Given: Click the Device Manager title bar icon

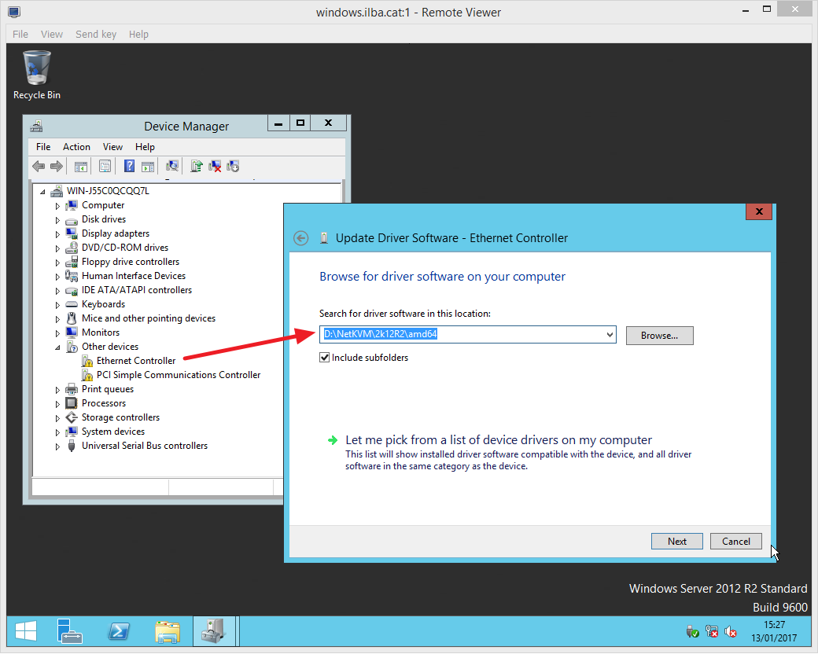Looking at the screenshot, I should click(x=36, y=127).
